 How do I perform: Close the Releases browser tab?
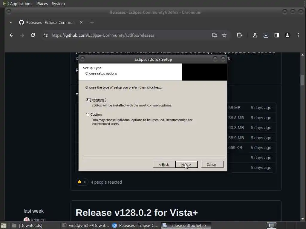point(81,22)
